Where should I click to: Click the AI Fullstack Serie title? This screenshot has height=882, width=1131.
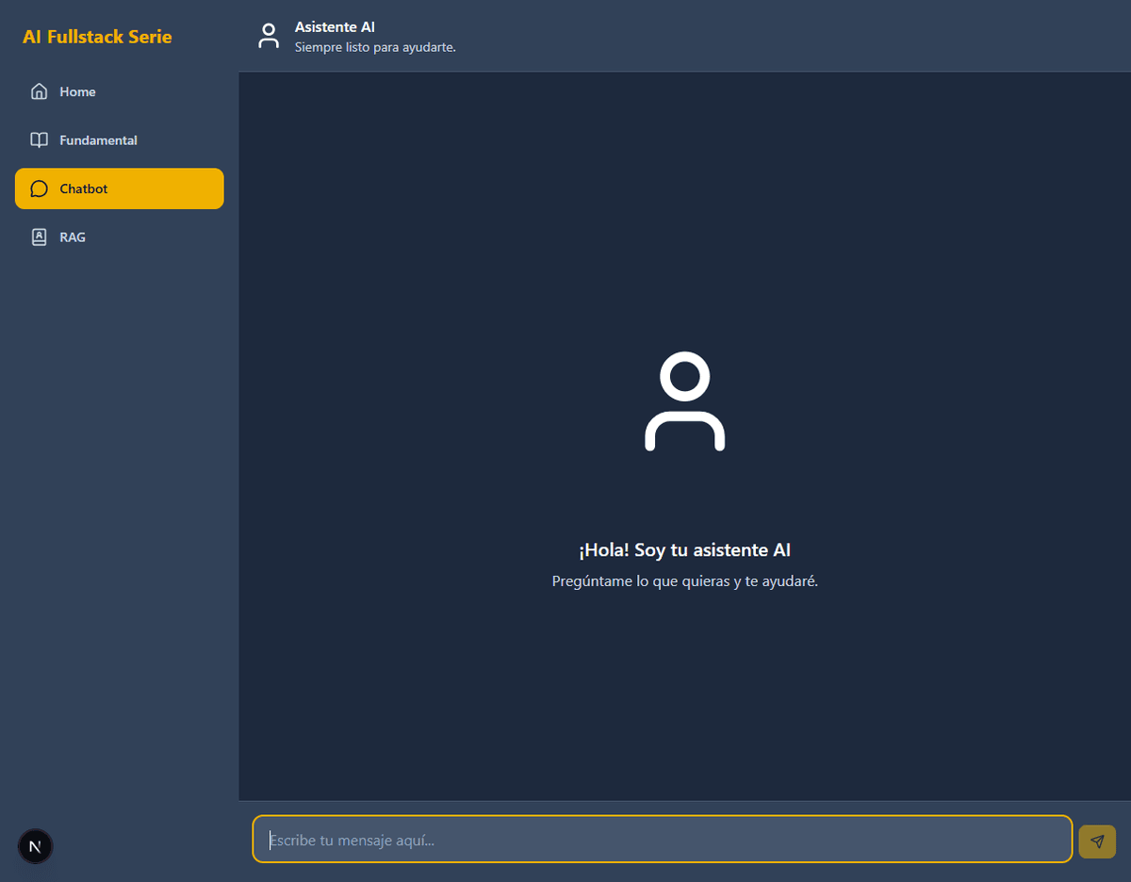click(x=97, y=37)
